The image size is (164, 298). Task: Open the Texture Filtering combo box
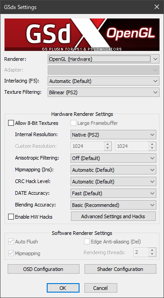click(103, 92)
